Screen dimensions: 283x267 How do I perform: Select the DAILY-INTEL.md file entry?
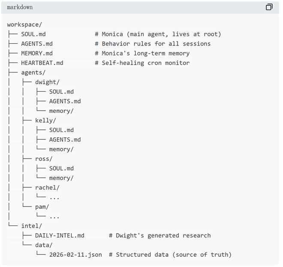[60, 235]
